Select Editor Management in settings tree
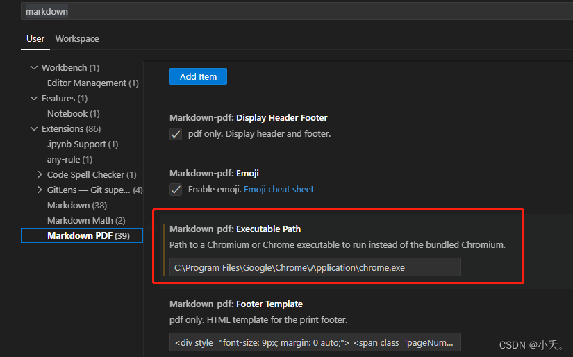 tap(93, 83)
